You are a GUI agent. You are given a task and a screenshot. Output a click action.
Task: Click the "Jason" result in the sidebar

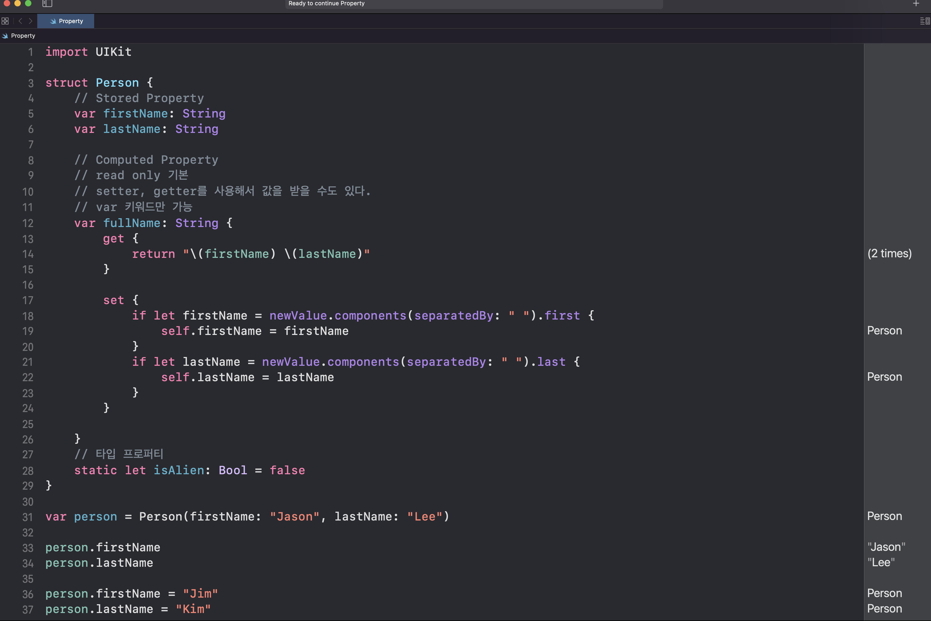point(886,547)
